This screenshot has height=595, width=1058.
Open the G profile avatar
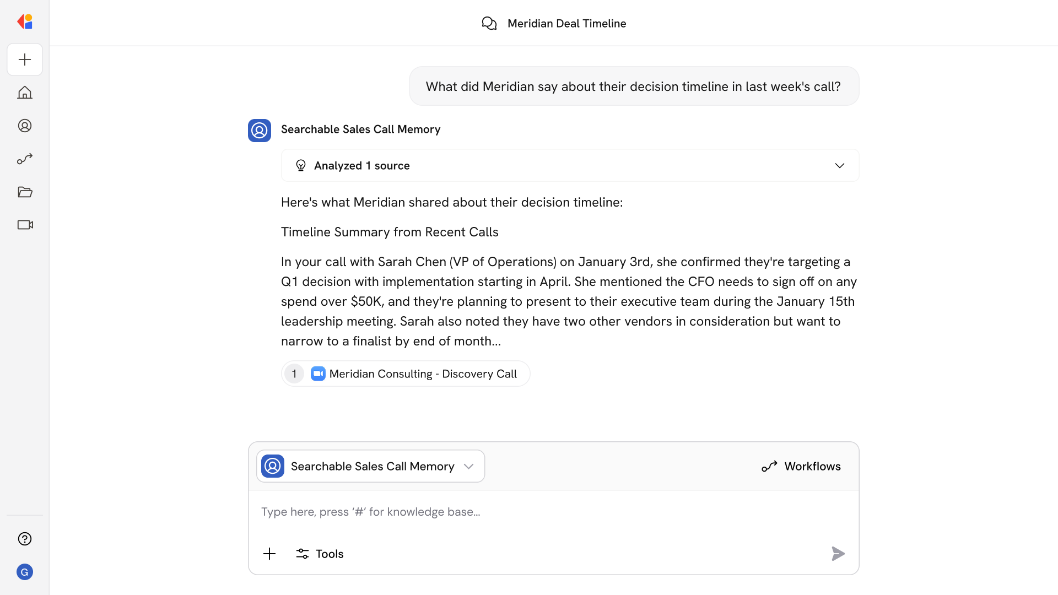coord(24,572)
